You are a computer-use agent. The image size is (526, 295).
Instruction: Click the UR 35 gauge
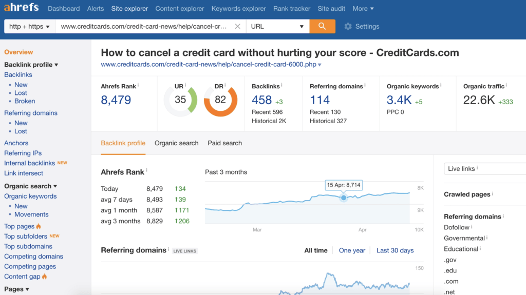tap(180, 100)
